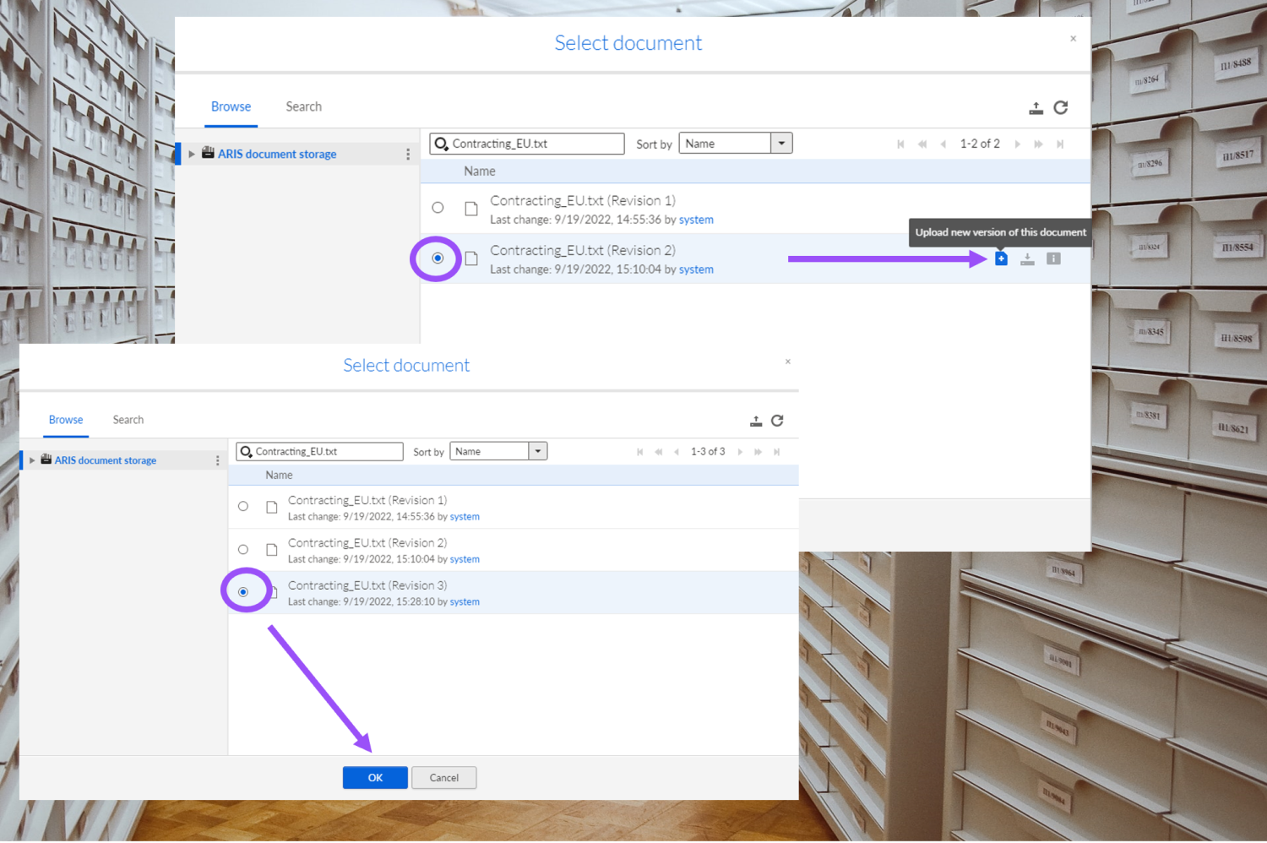Viewport: 1267px width, 843px height.
Task: Click the document icon next to Revision 1
Action: (471, 208)
